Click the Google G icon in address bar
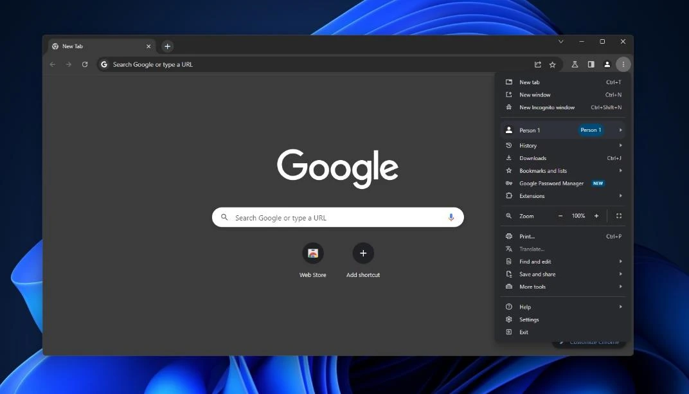Image resolution: width=689 pixels, height=394 pixels. pyautogui.click(x=104, y=64)
